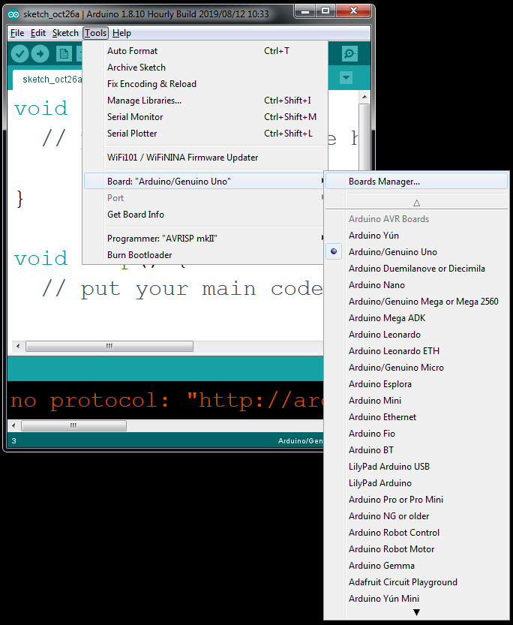Viewport: 513px width, 625px height.
Task: Select Arduino Mega ADK board
Action: click(418, 318)
